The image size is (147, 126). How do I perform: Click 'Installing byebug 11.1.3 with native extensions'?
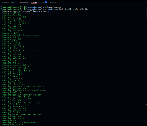click(22, 103)
